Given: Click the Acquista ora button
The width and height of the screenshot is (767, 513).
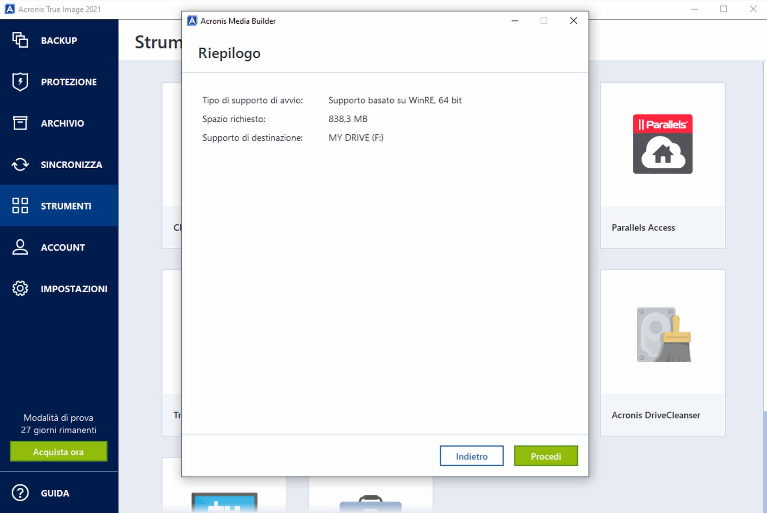Looking at the screenshot, I should point(58,451).
